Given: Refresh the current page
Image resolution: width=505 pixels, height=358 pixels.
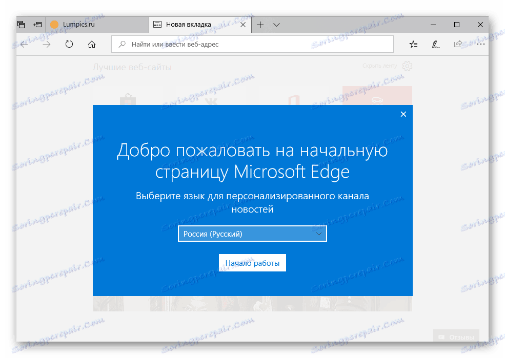Looking at the screenshot, I should 69,44.
